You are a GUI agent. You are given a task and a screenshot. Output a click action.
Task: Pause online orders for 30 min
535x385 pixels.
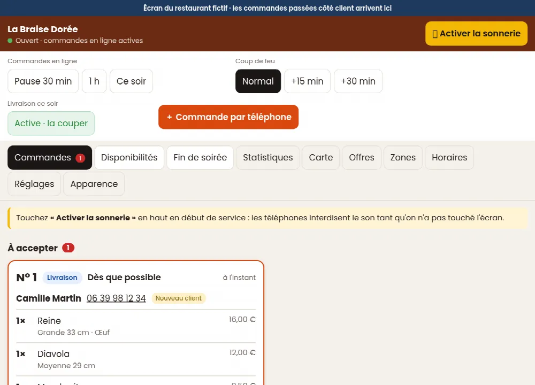coord(43,81)
